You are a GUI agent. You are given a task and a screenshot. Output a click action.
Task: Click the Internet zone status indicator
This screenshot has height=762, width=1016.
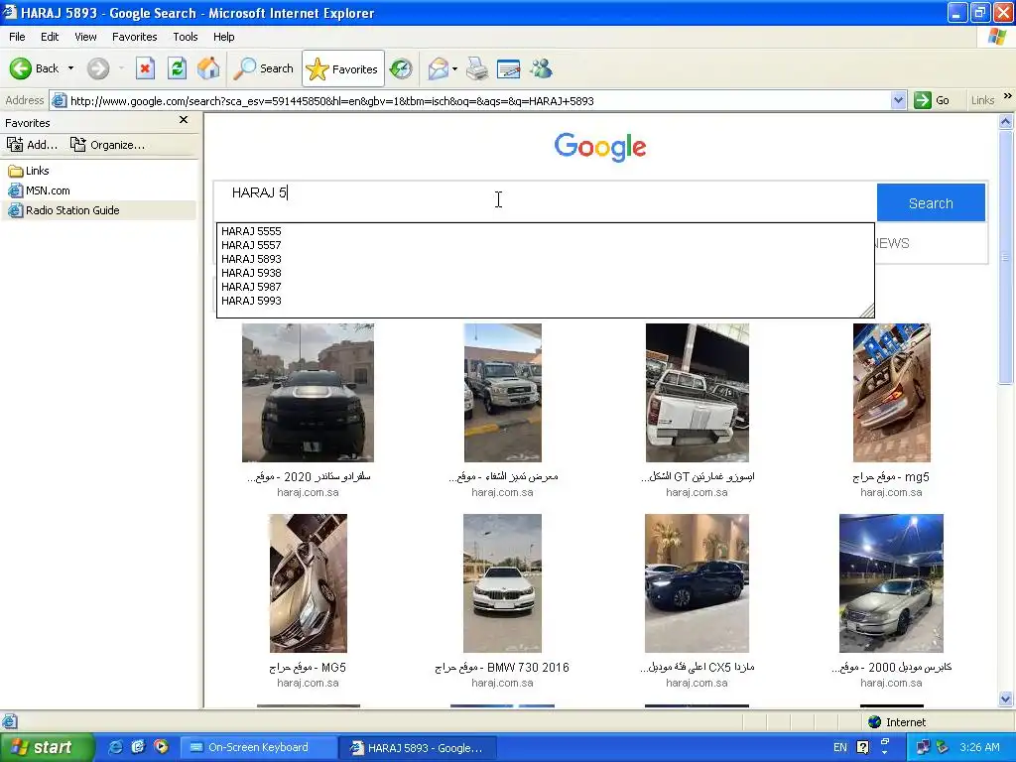pos(897,722)
